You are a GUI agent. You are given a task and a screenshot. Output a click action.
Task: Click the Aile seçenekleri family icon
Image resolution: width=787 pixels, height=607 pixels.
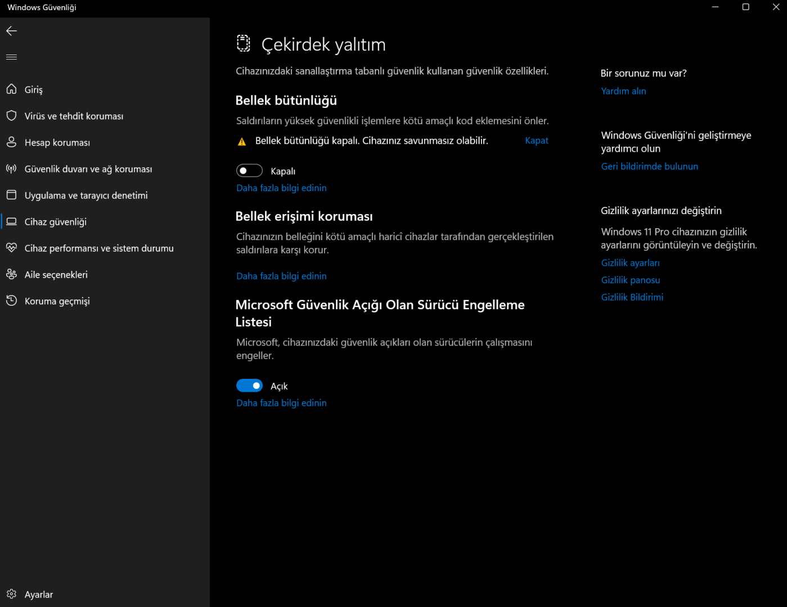pos(11,274)
